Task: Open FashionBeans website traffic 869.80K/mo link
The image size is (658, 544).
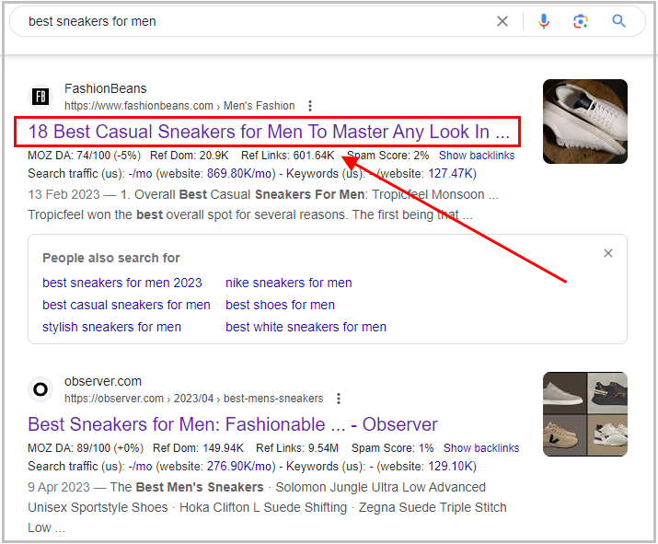Action: [x=241, y=174]
